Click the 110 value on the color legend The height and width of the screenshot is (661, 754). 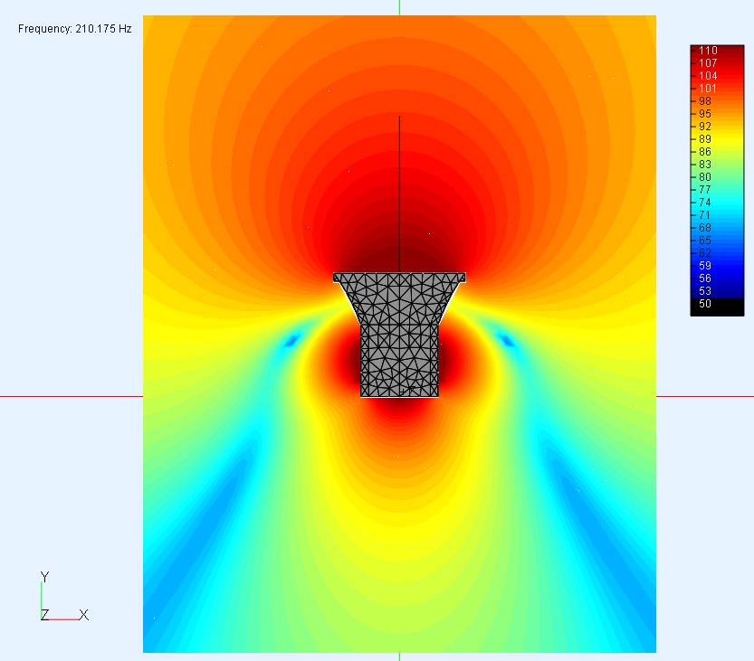pos(708,51)
